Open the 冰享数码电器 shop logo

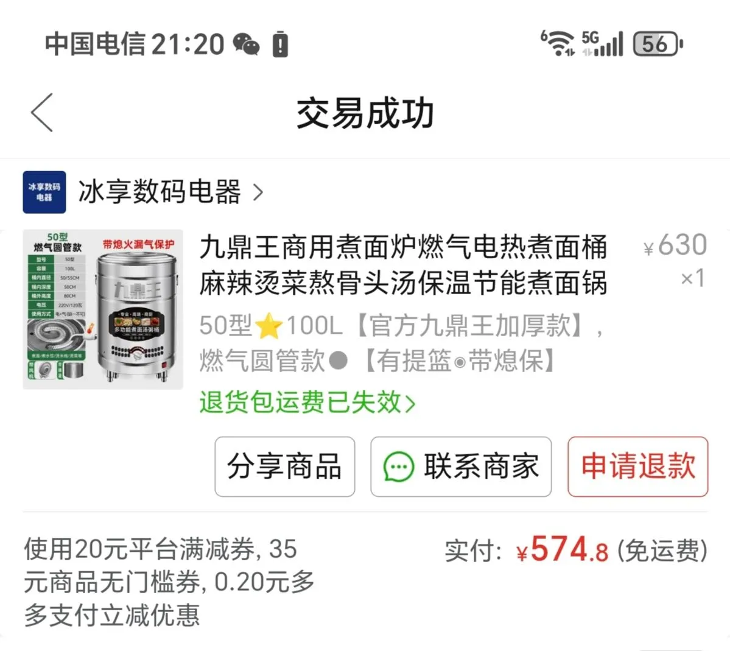click(x=44, y=192)
